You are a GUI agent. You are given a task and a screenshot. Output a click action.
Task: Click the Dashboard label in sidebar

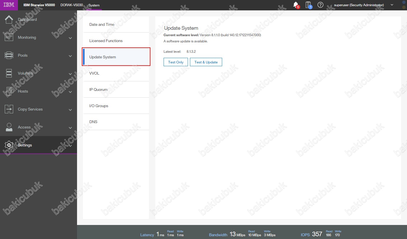pos(27,19)
